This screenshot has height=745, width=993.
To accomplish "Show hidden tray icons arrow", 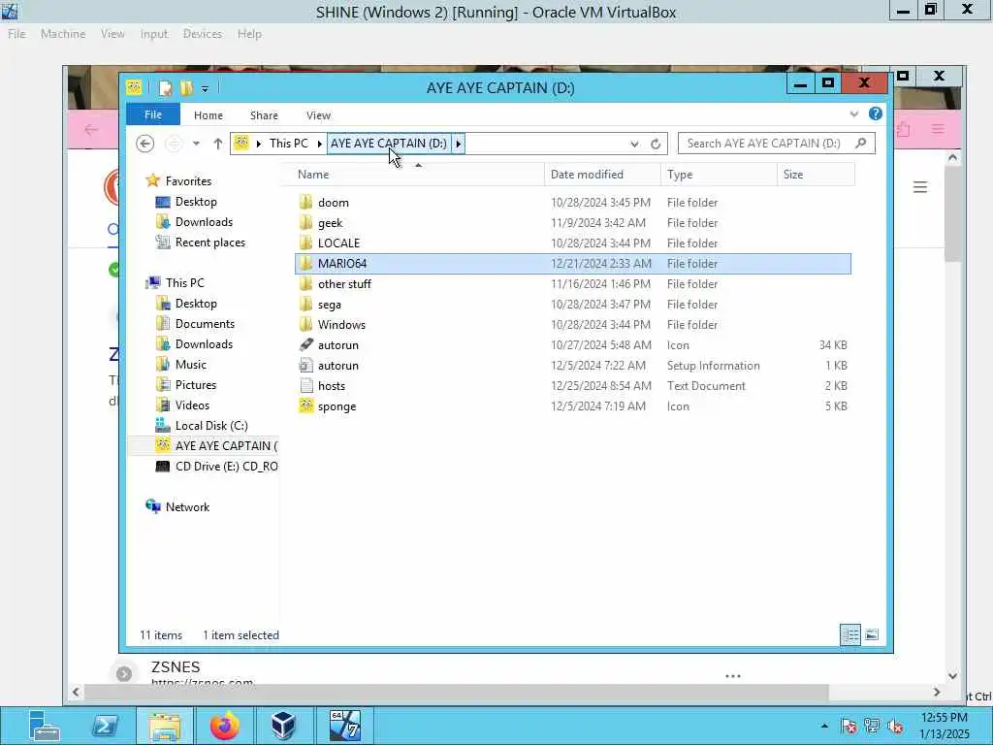I will coord(824,726).
